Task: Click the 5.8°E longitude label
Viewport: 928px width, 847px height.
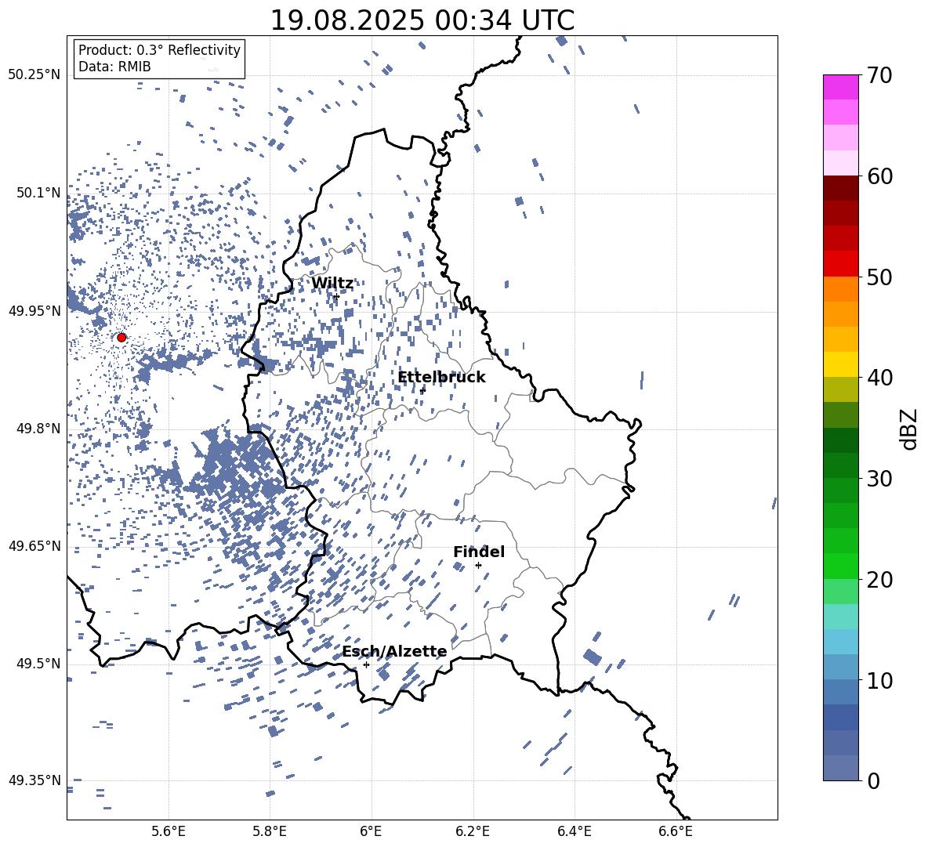Action: [270, 831]
